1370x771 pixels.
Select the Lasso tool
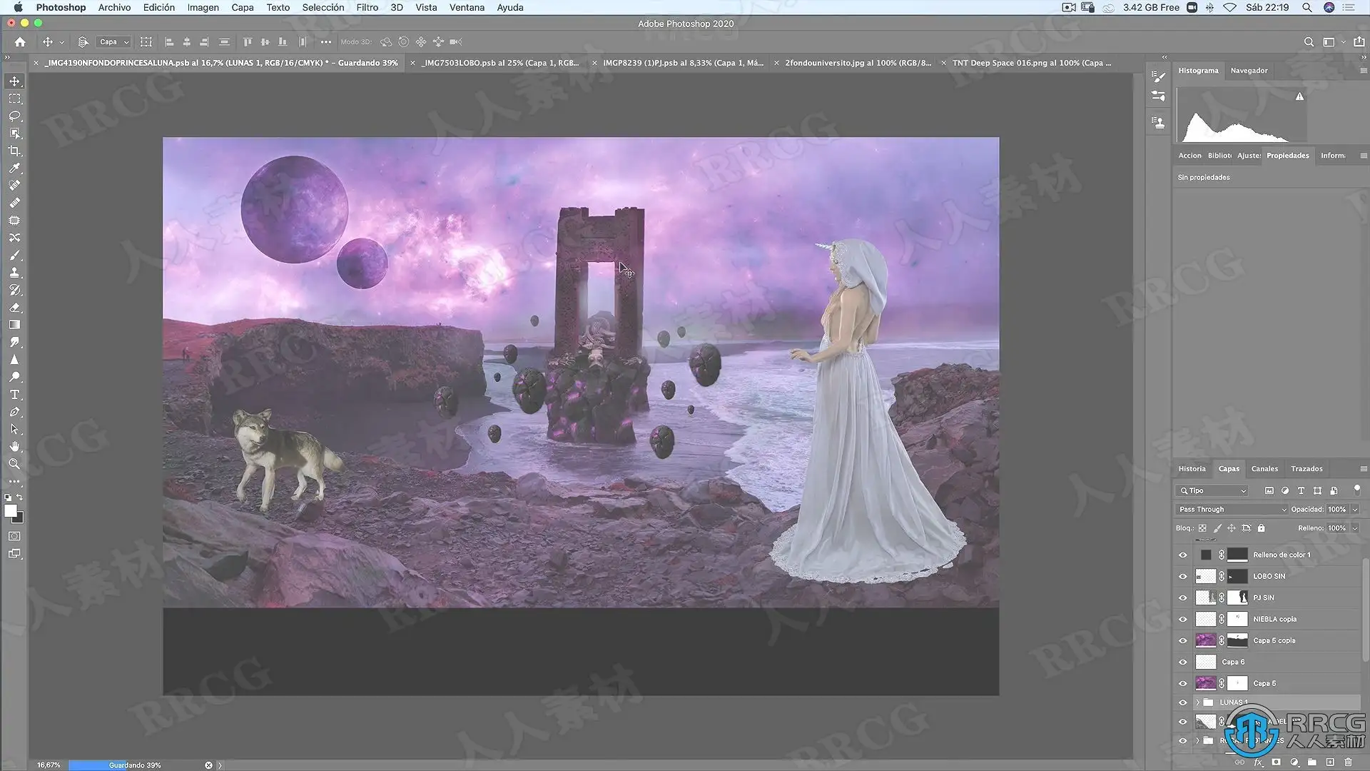coord(14,116)
